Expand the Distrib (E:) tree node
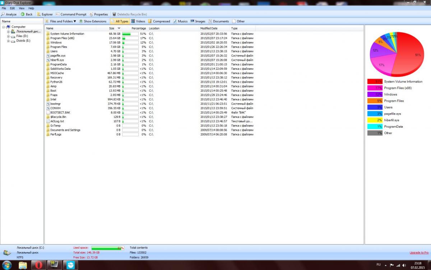Image resolution: width=431 pixels, height=270 pixels. tap(8, 41)
